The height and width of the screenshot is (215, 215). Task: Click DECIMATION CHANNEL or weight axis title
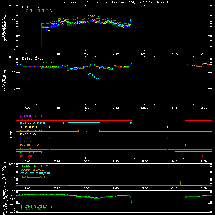point(4,174)
